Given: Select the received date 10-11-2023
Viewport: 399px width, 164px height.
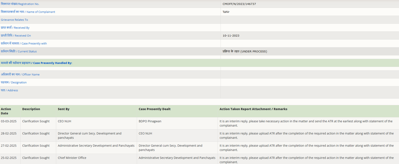Looking at the screenshot, I should point(231,35).
